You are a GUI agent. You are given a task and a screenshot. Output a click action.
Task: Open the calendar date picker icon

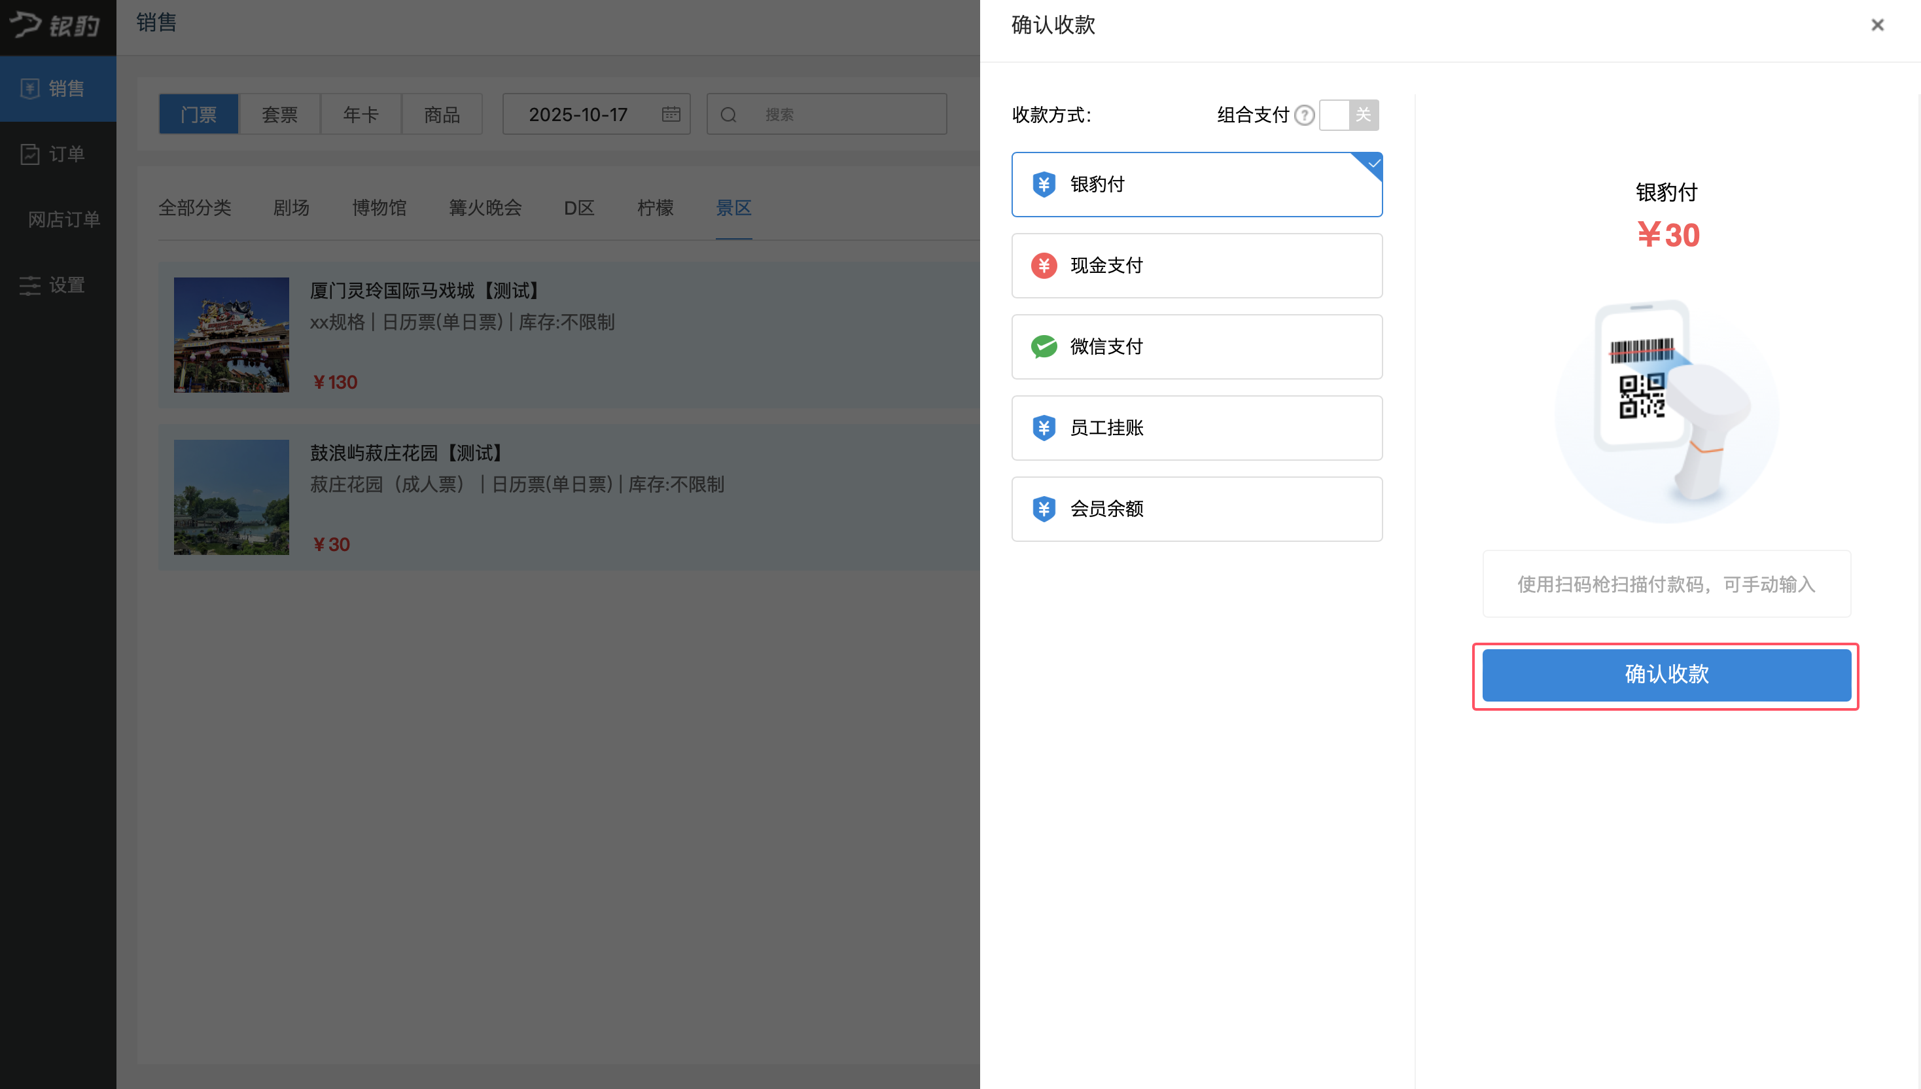coord(671,115)
